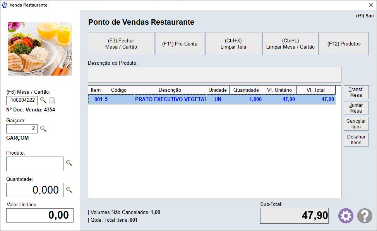Click the (F9) Sair exit link

(x=365, y=16)
